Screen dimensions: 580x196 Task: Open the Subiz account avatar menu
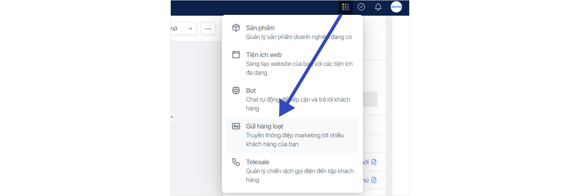pos(396,7)
